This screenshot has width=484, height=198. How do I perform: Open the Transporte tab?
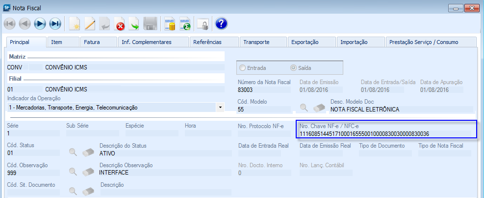(262, 42)
